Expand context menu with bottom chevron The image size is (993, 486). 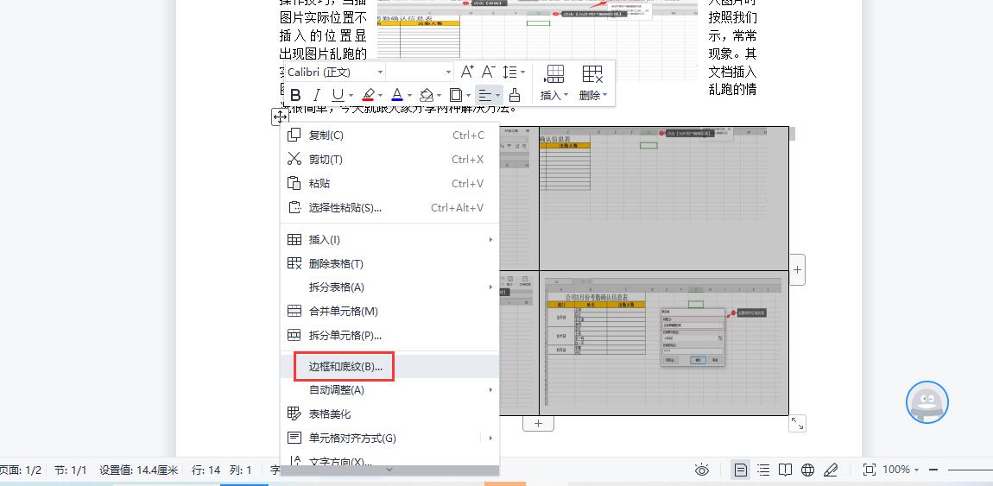389,470
